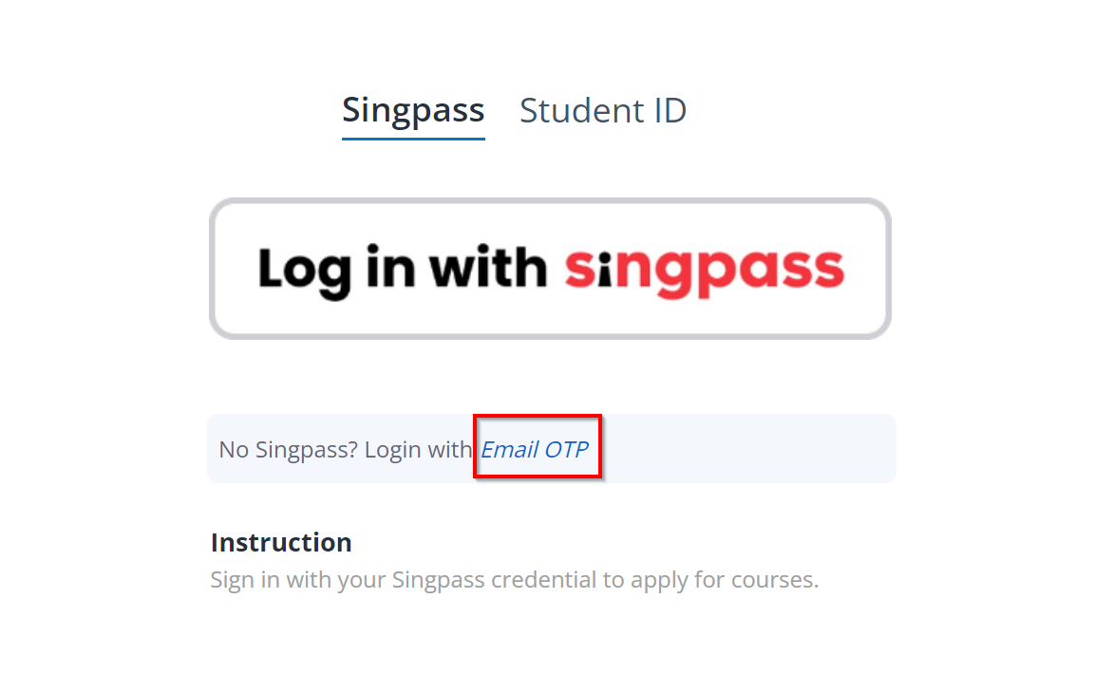
Task: Click the word 'Email' in the OTP link
Action: point(510,449)
